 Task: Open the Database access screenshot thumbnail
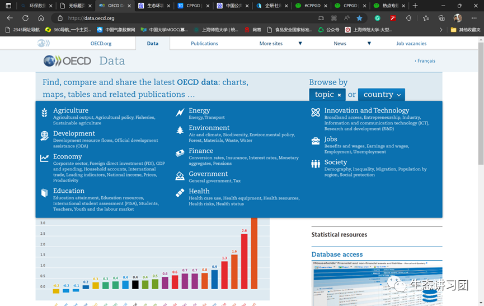(377, 283)
